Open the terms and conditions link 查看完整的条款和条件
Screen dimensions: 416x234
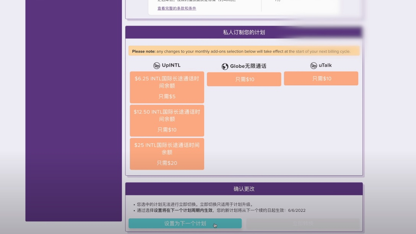[x=177, y=8]
